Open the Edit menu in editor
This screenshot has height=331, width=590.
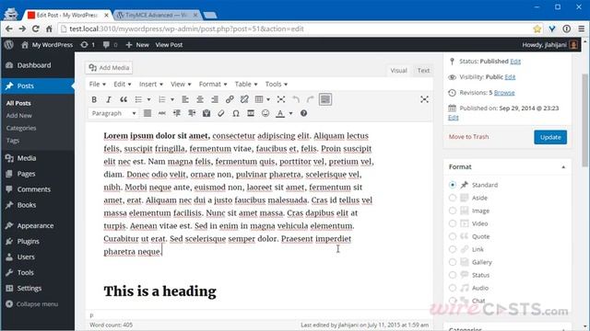(x=123, y=84)
